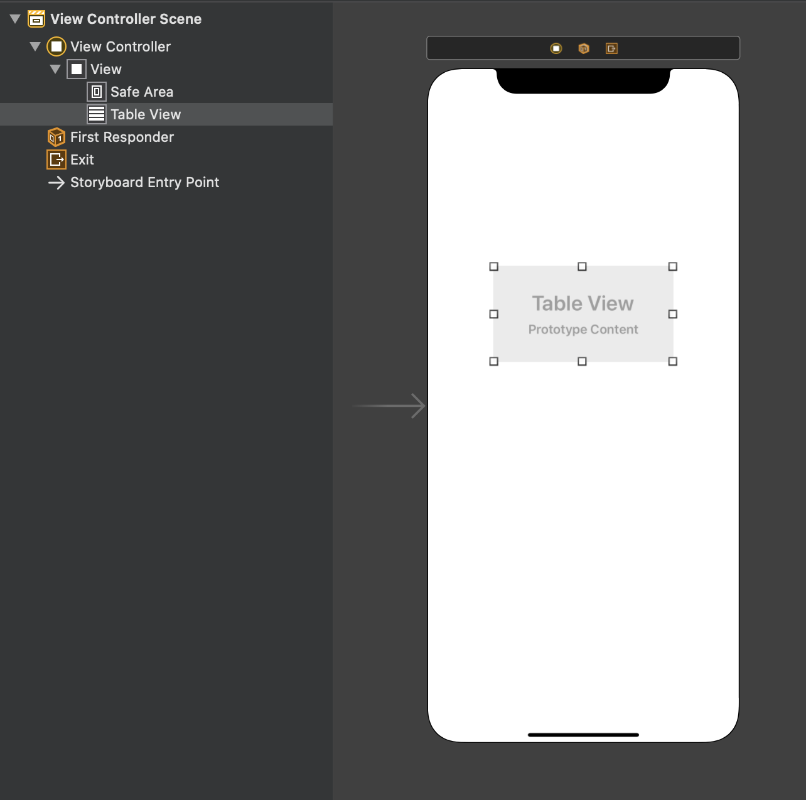Screen dimensions: 806x800
Task: Click View Controller icon in scene dock
Action: click(556, 48)
